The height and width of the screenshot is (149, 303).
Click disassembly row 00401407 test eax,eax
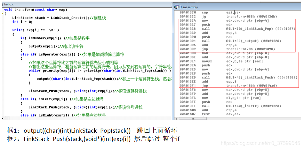tap(210, 114)
